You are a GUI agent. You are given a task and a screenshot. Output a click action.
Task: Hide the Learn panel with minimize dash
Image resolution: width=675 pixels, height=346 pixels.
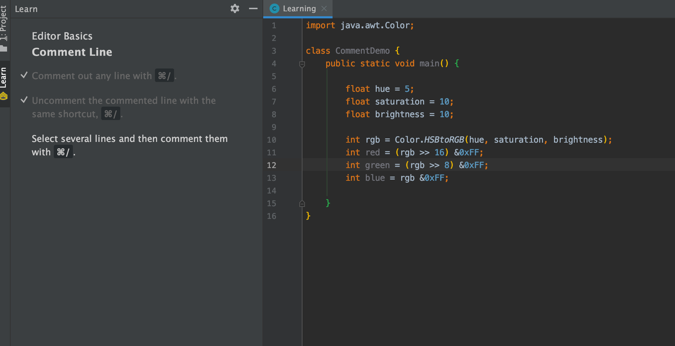point(253,8)
